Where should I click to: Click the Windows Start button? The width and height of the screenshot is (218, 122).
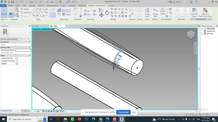(3, 119)
